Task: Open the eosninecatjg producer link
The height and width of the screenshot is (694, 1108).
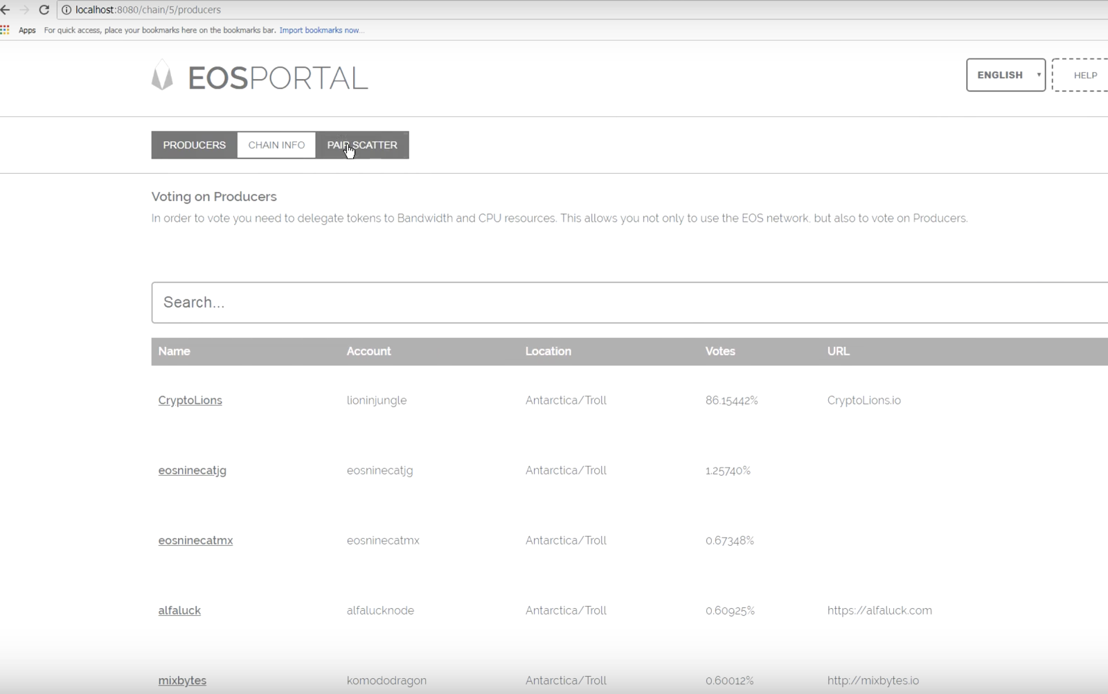Action: pos(192,470)
